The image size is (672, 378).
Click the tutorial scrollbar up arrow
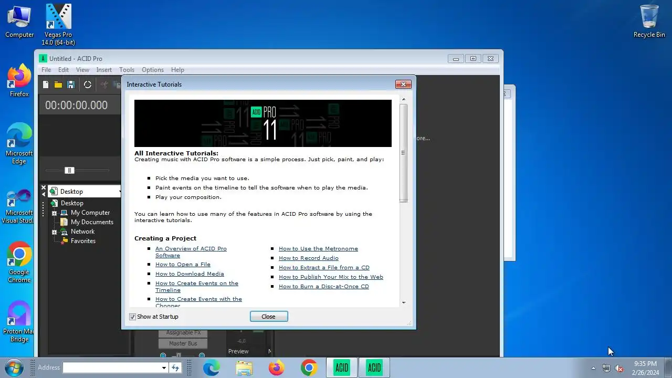[403, 99]
